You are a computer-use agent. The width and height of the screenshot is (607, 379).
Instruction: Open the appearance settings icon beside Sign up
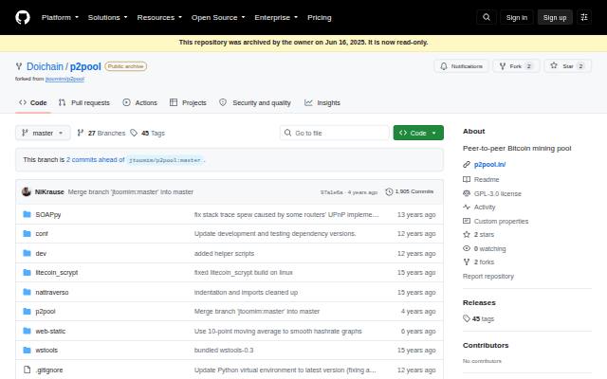point(584,17)
